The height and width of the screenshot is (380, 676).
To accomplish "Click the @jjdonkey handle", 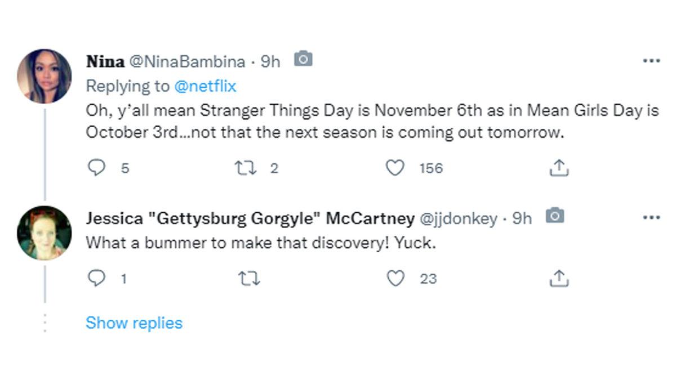I will coord(458,218).
